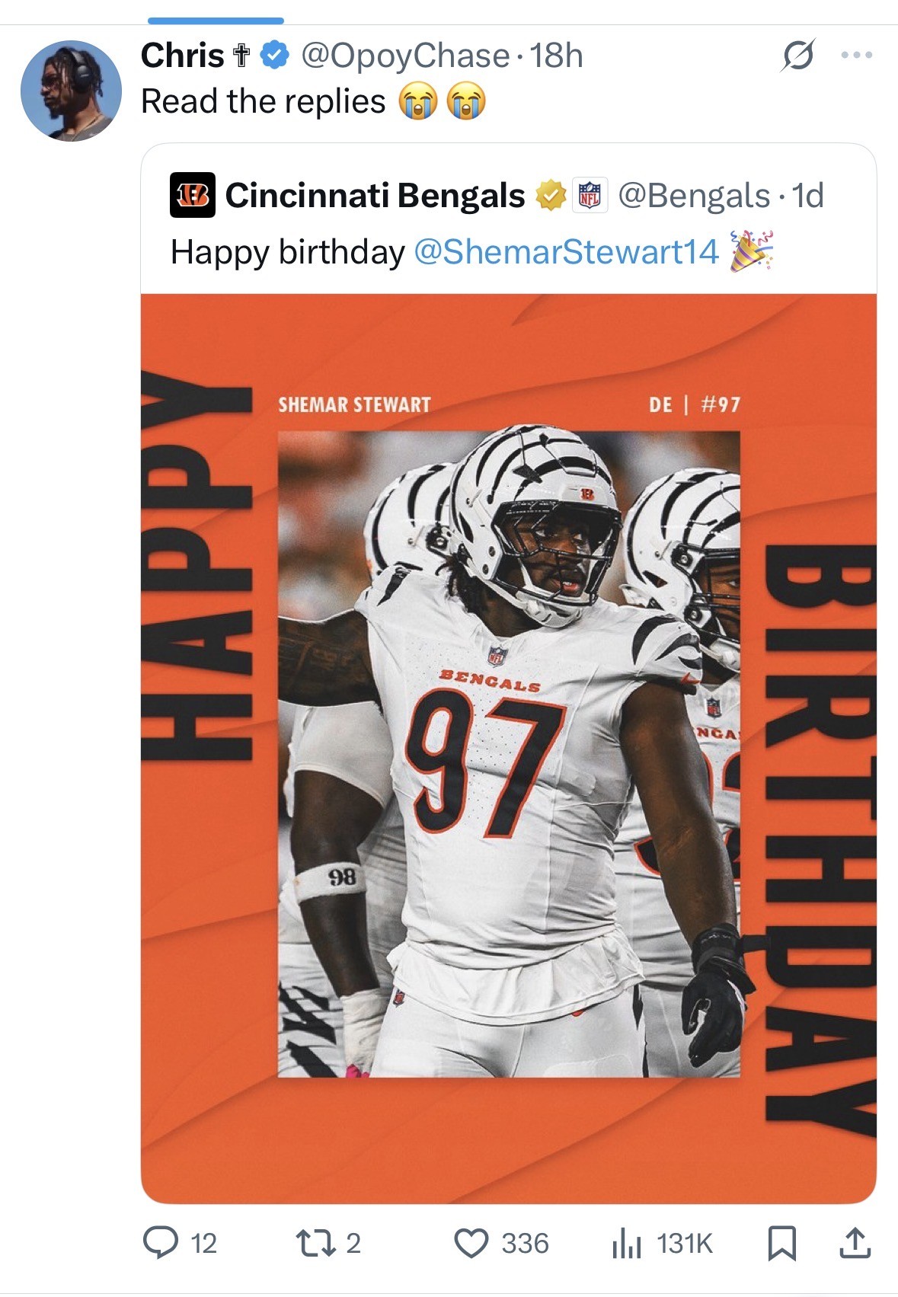Open the @ShemarStewart14 mention link
This screenshot has height=1297, width=898.
pos(566,252)
